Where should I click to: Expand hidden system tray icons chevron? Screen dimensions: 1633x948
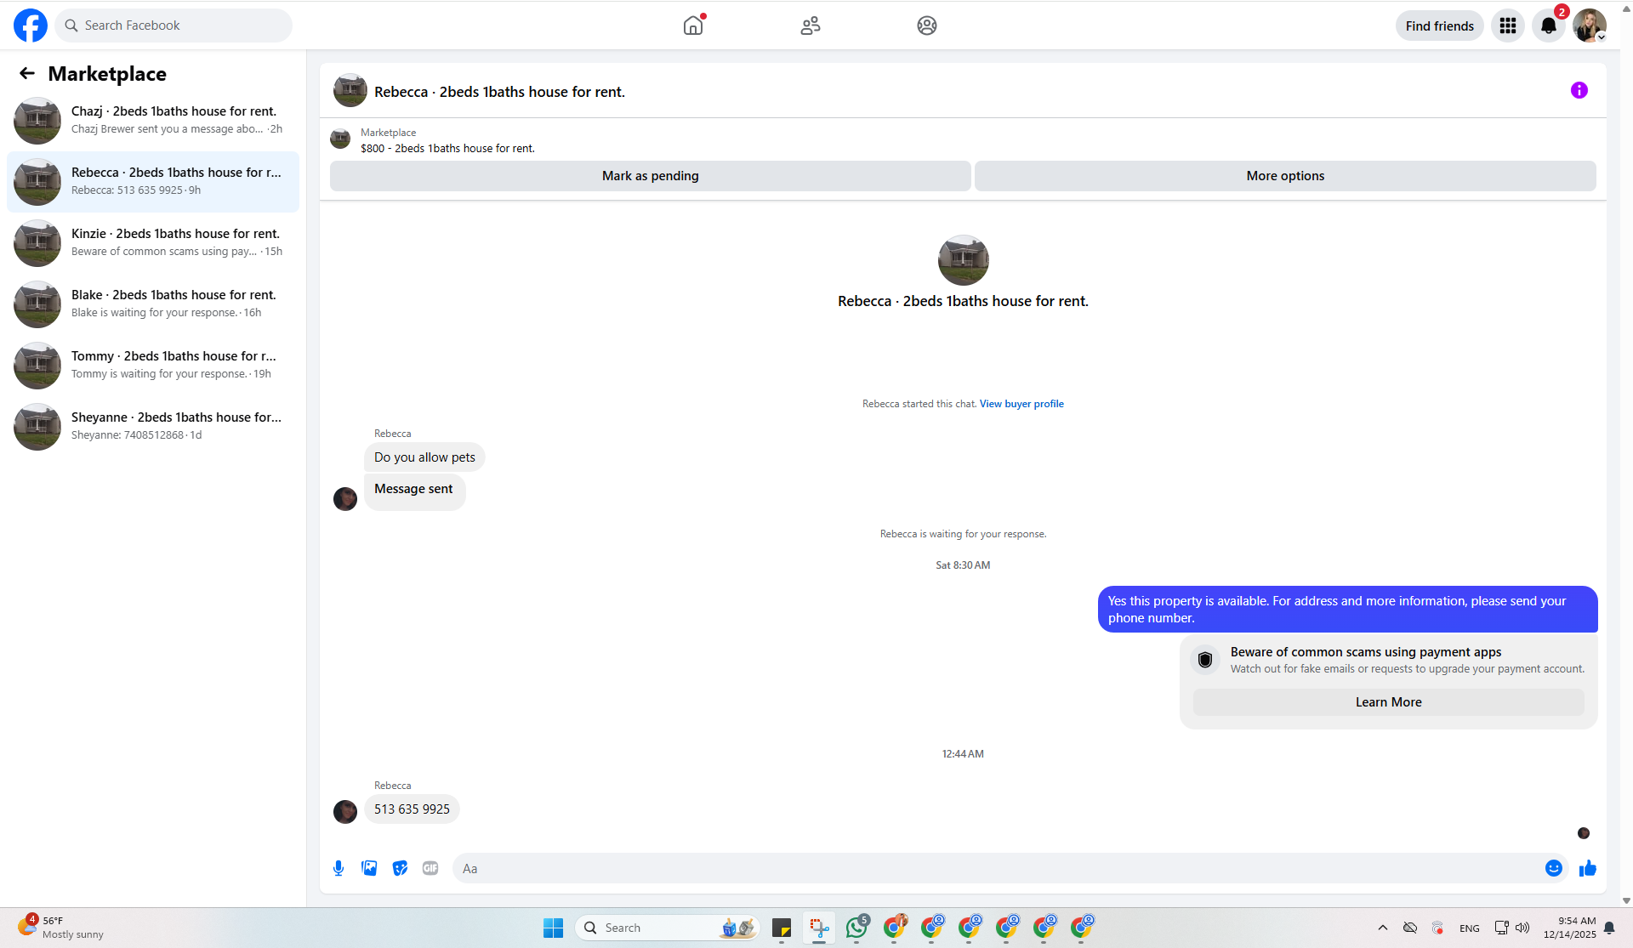pyautogui.click(x=1383, y=928)
